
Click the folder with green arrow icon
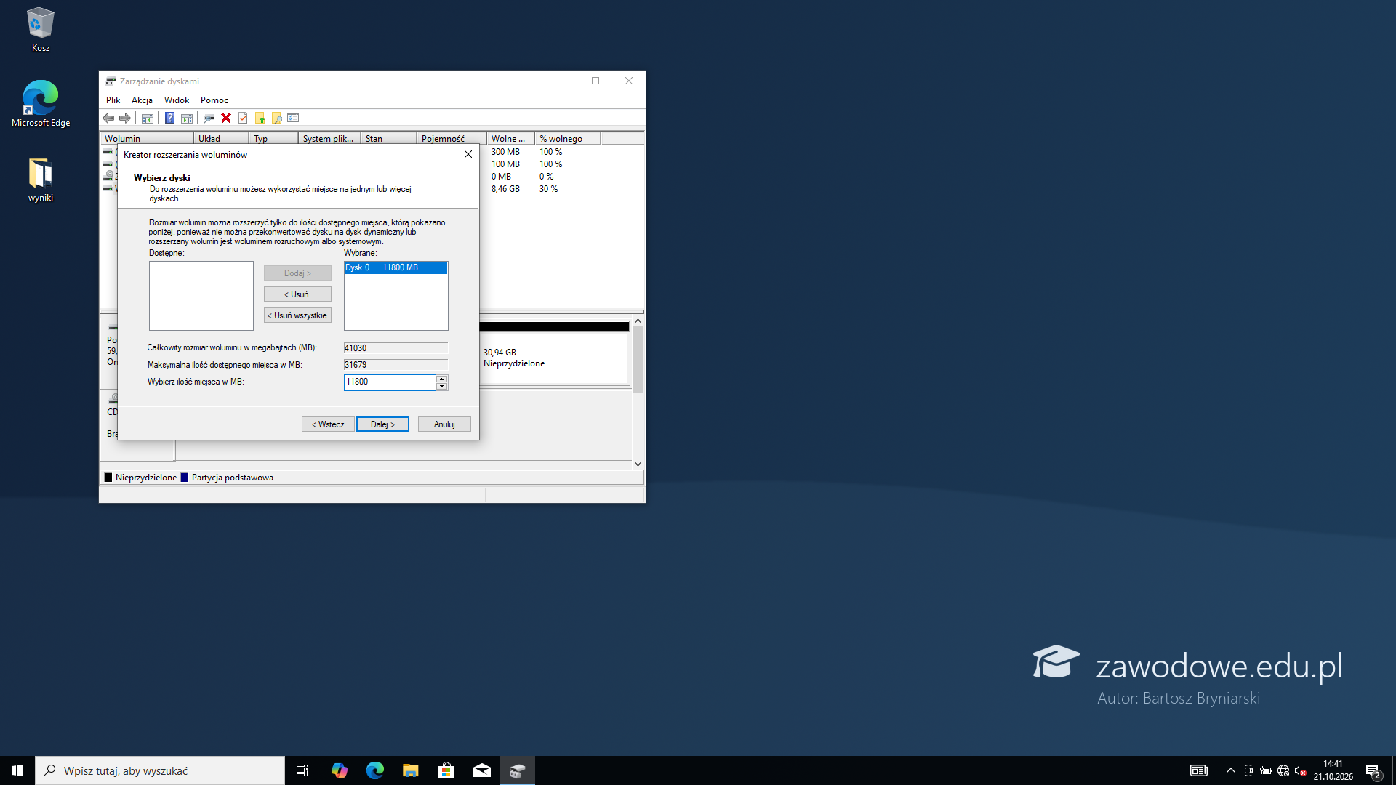coord(260,118)
